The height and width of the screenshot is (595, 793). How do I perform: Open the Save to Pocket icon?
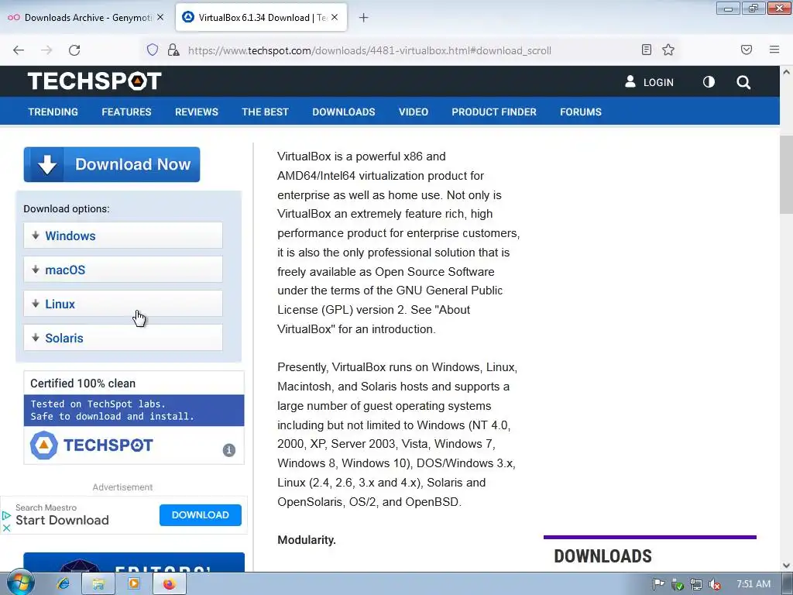pos(747,50)
